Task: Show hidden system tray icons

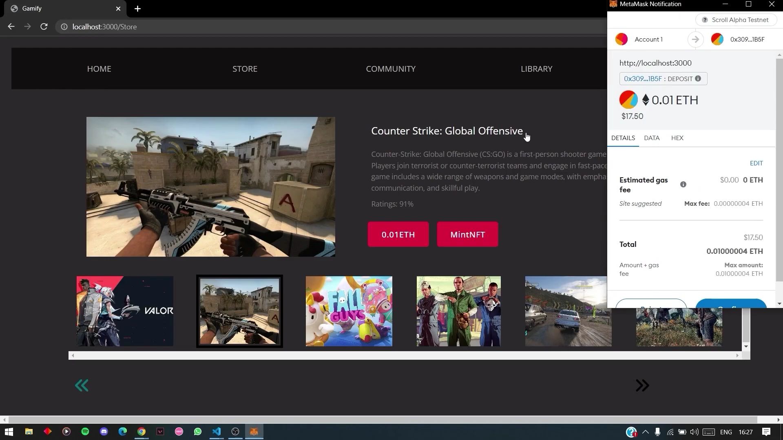Action: [645, 432]
